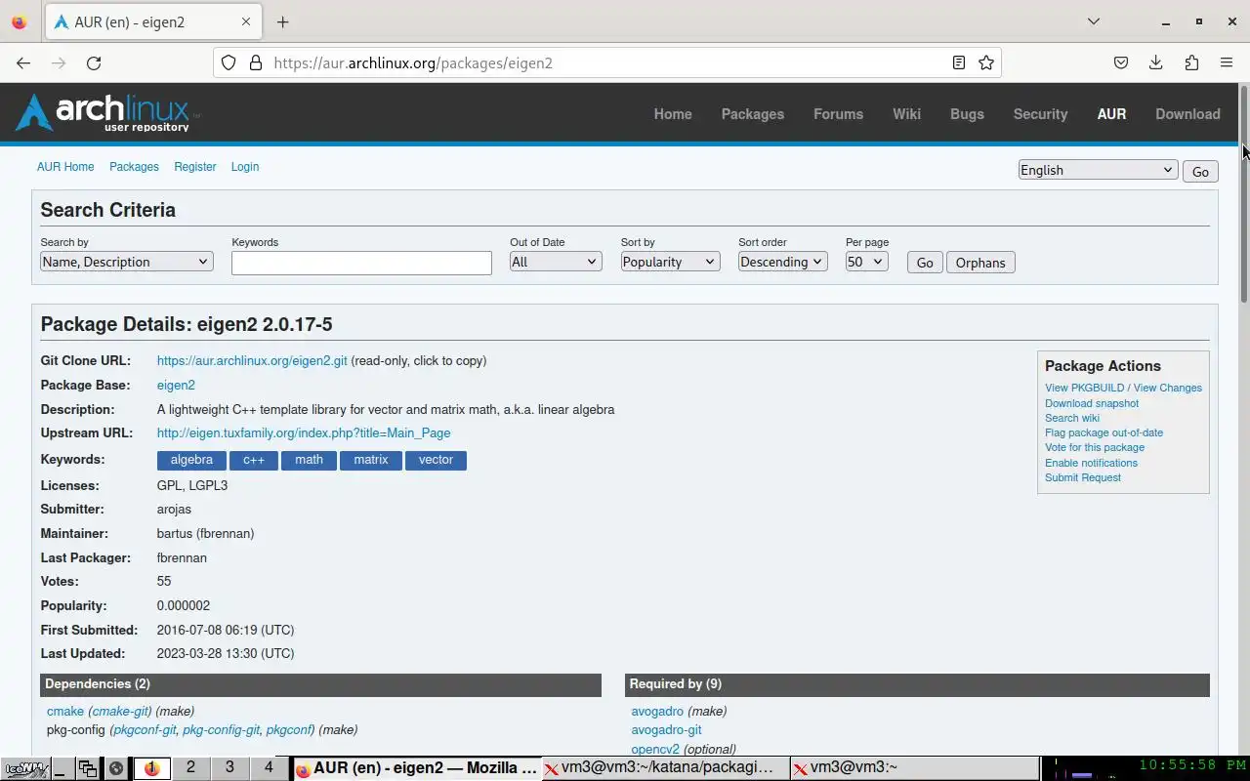Open Forums in the top navigation

tap(838, 114)
